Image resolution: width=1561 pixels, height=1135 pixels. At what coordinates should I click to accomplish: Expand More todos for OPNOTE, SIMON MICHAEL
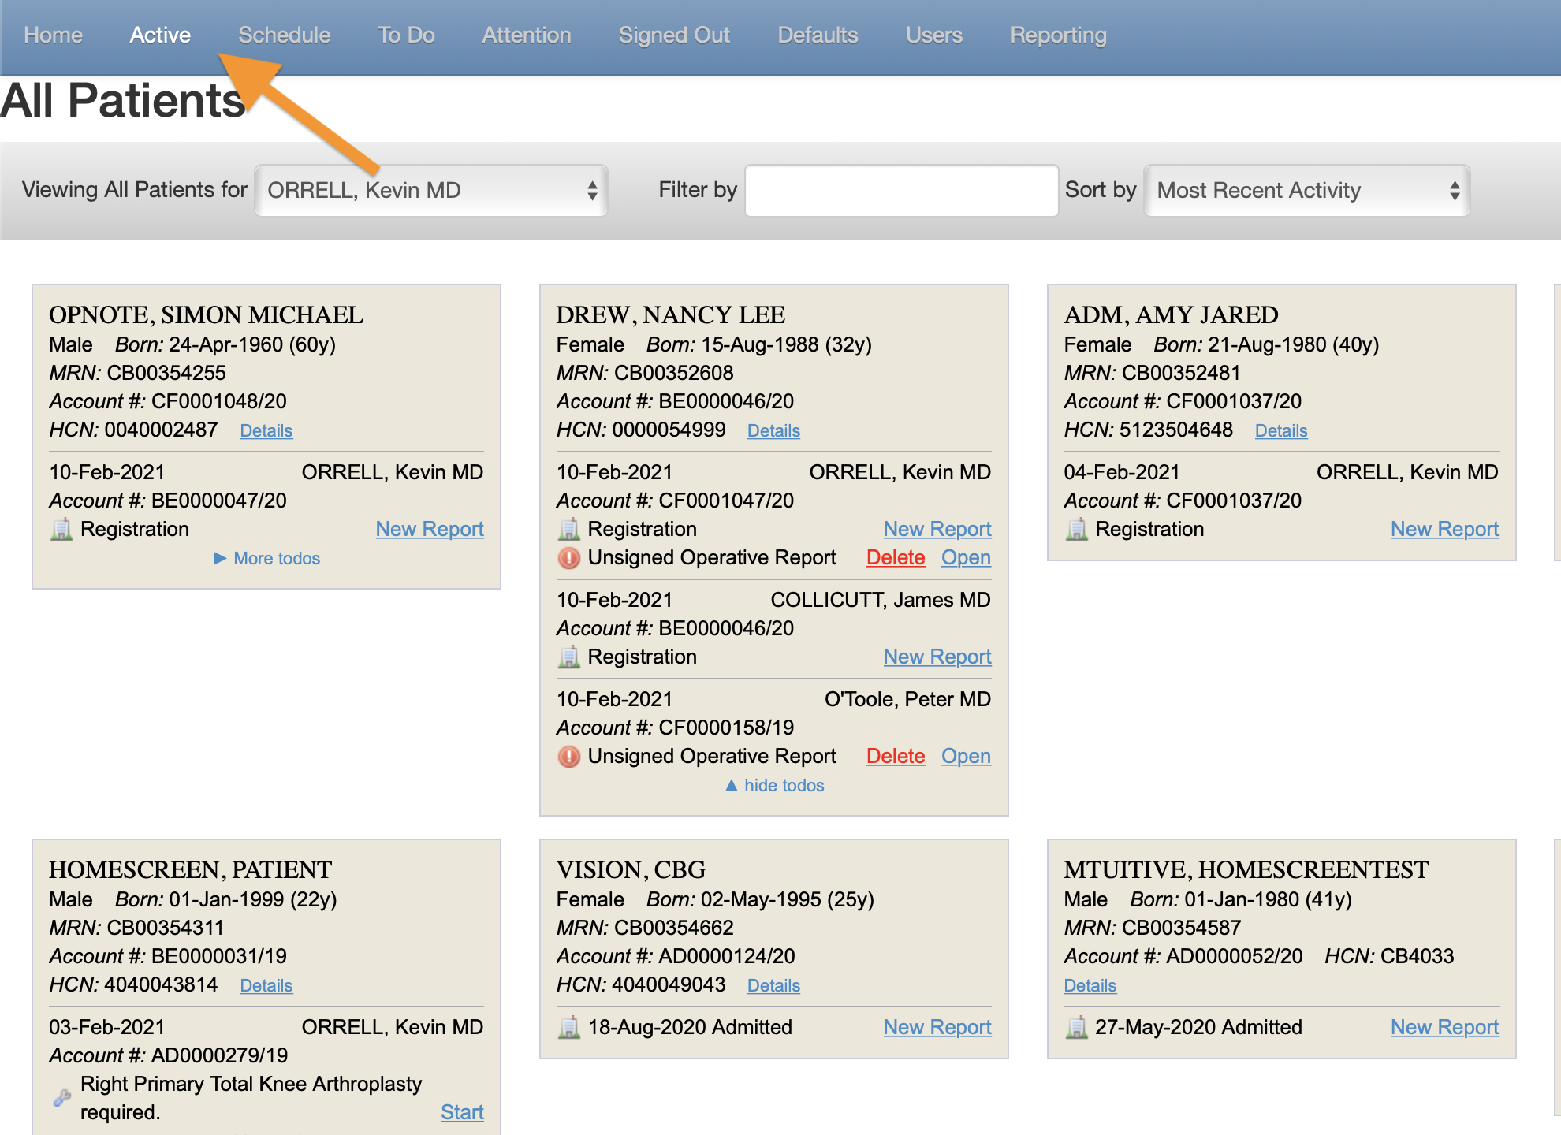(x=266, y=558)
